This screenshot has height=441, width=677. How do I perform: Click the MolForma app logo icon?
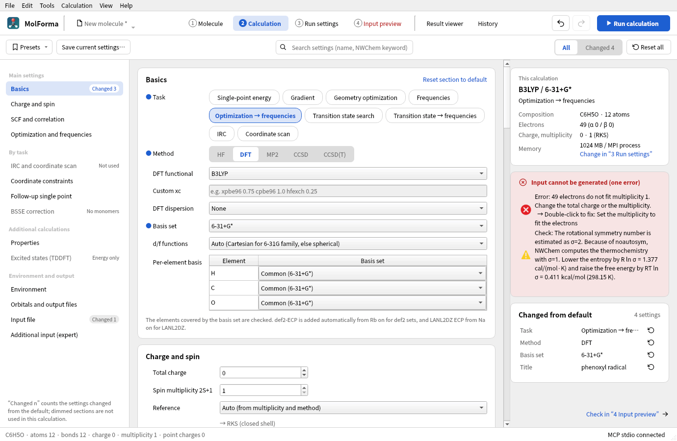pos(13,23)
